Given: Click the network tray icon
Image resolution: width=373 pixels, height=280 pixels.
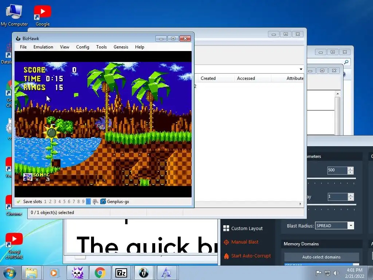Looking at the screenshot, I should pos(327,273).
